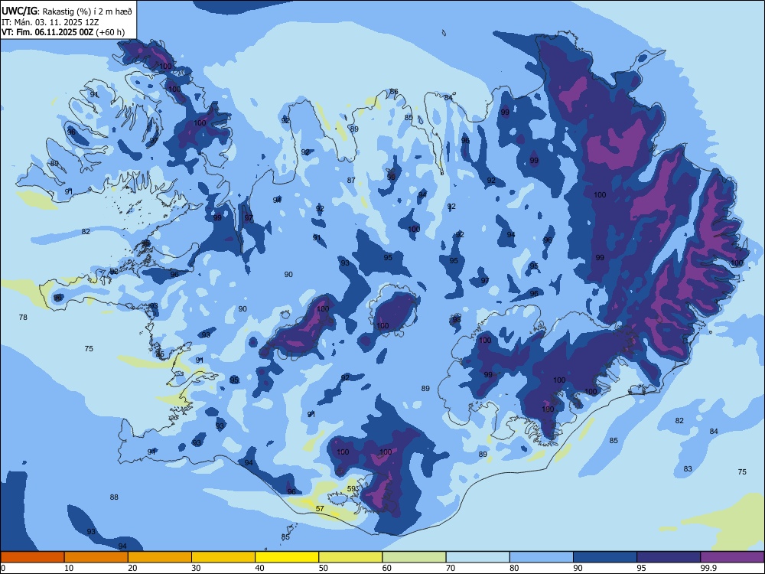This screenshot has height=574, width=765.
Task: Choose the 30–40 golden legend swatch
Action: pyautogui.click(x=223, y=557)
